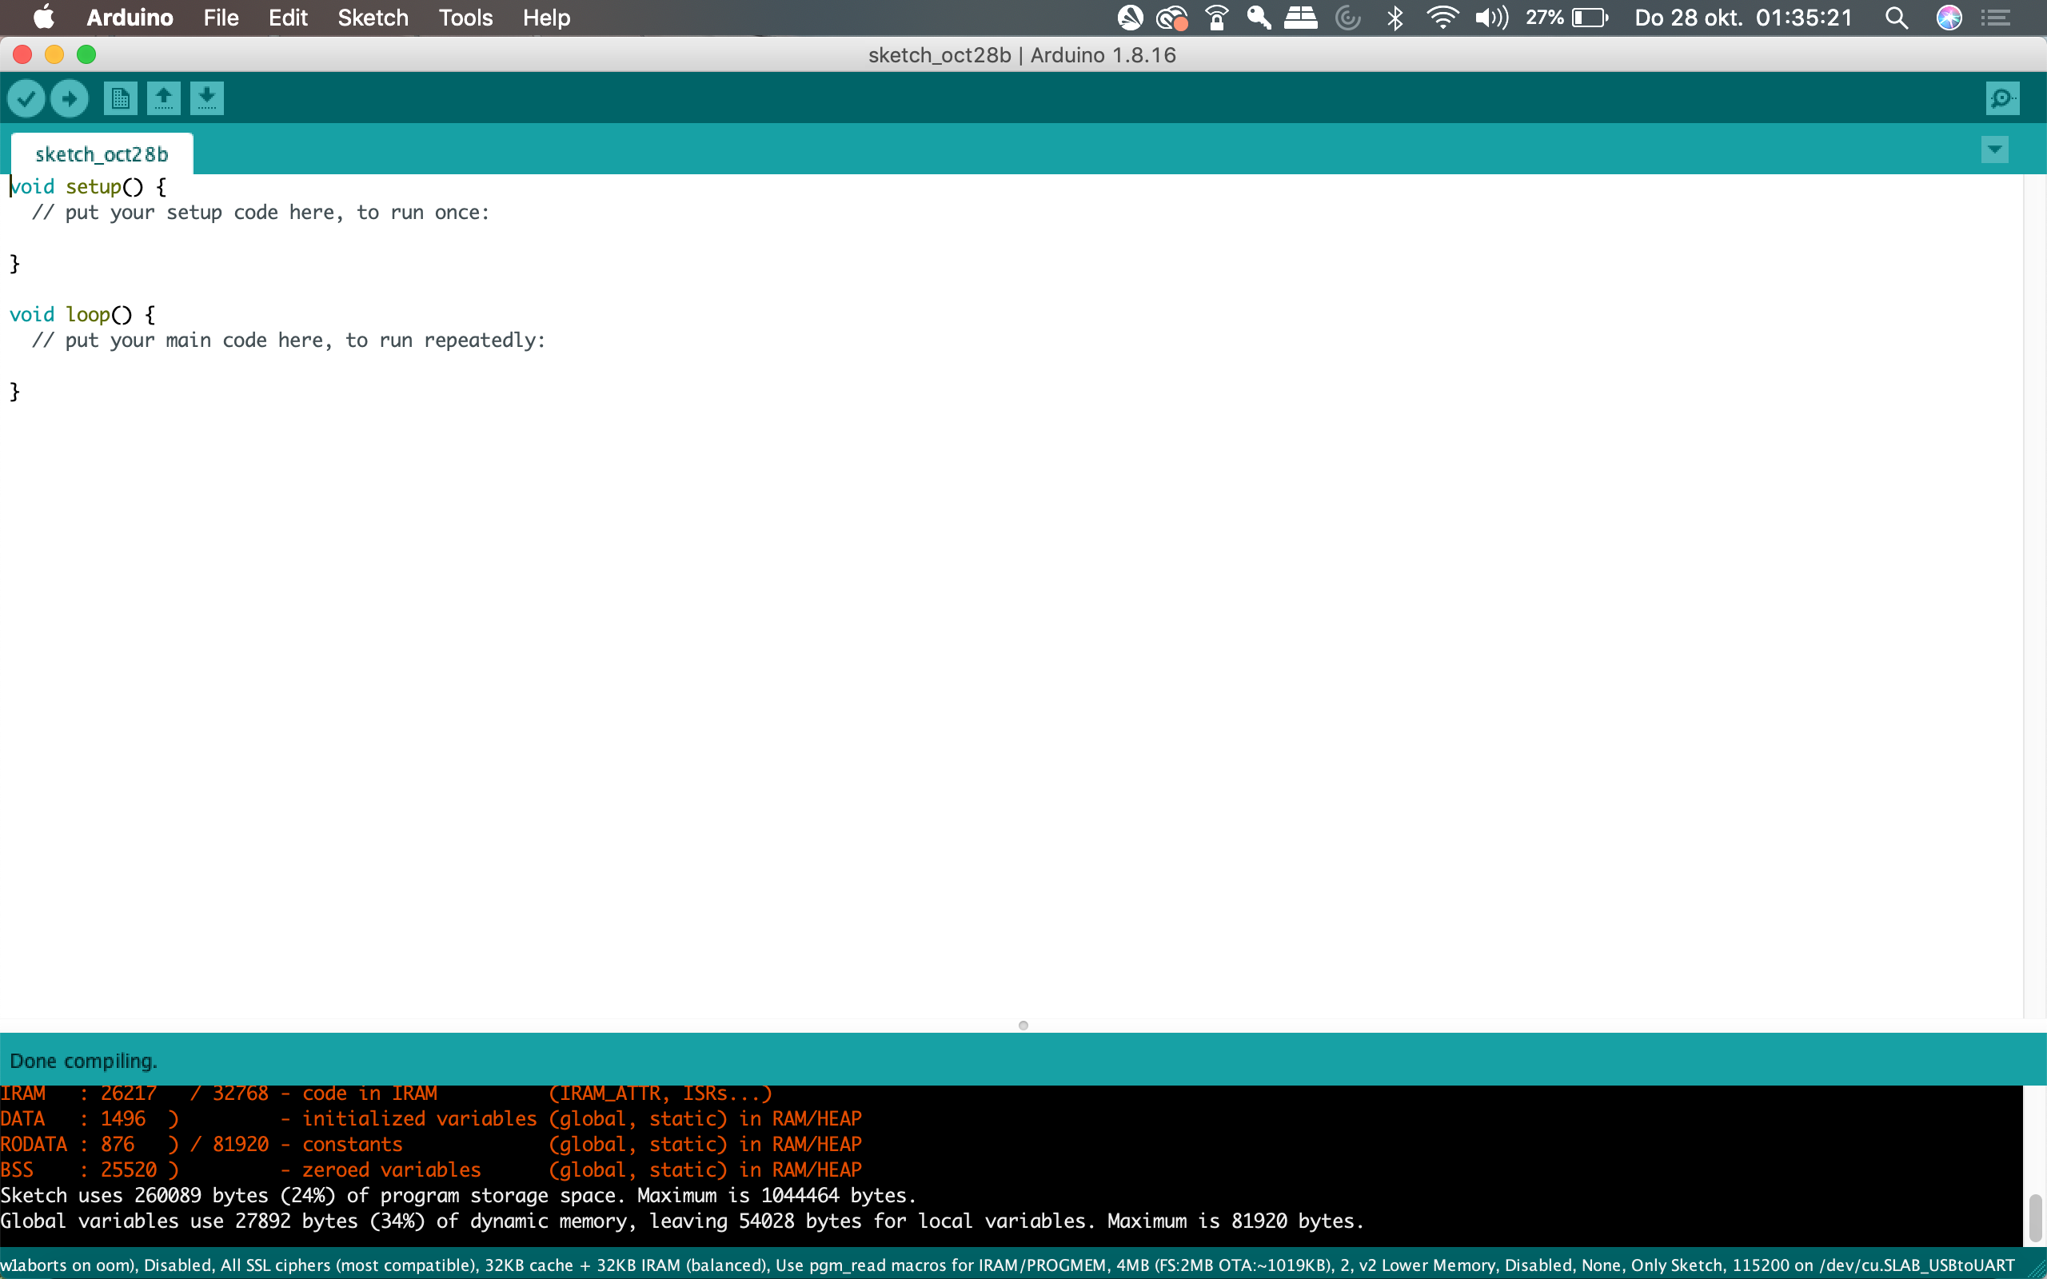
Task: Open the File menu
Action: (221, 18)
